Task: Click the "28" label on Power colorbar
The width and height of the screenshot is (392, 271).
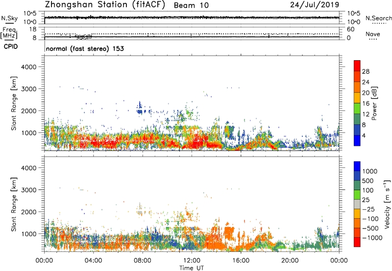Action: point(366,71)
